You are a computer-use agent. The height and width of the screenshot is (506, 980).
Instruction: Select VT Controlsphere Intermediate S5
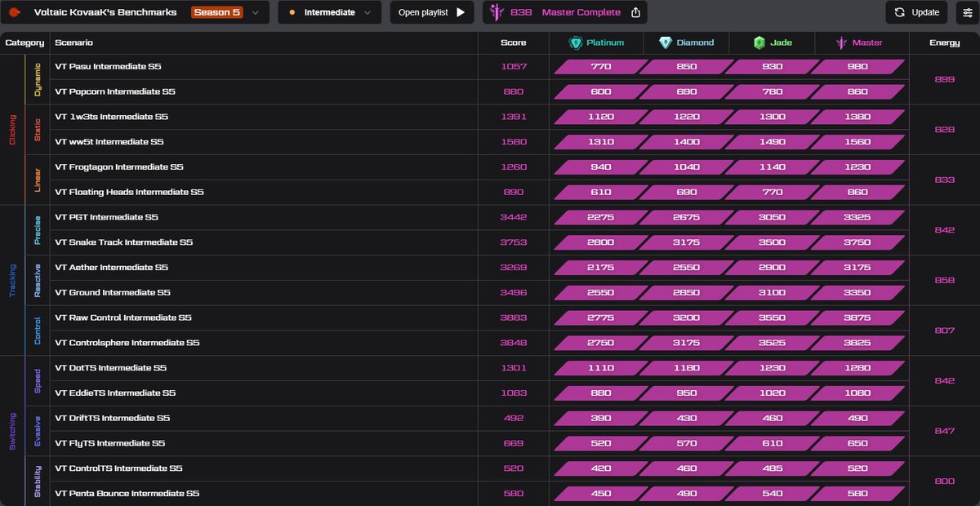[x=127, y=343]
